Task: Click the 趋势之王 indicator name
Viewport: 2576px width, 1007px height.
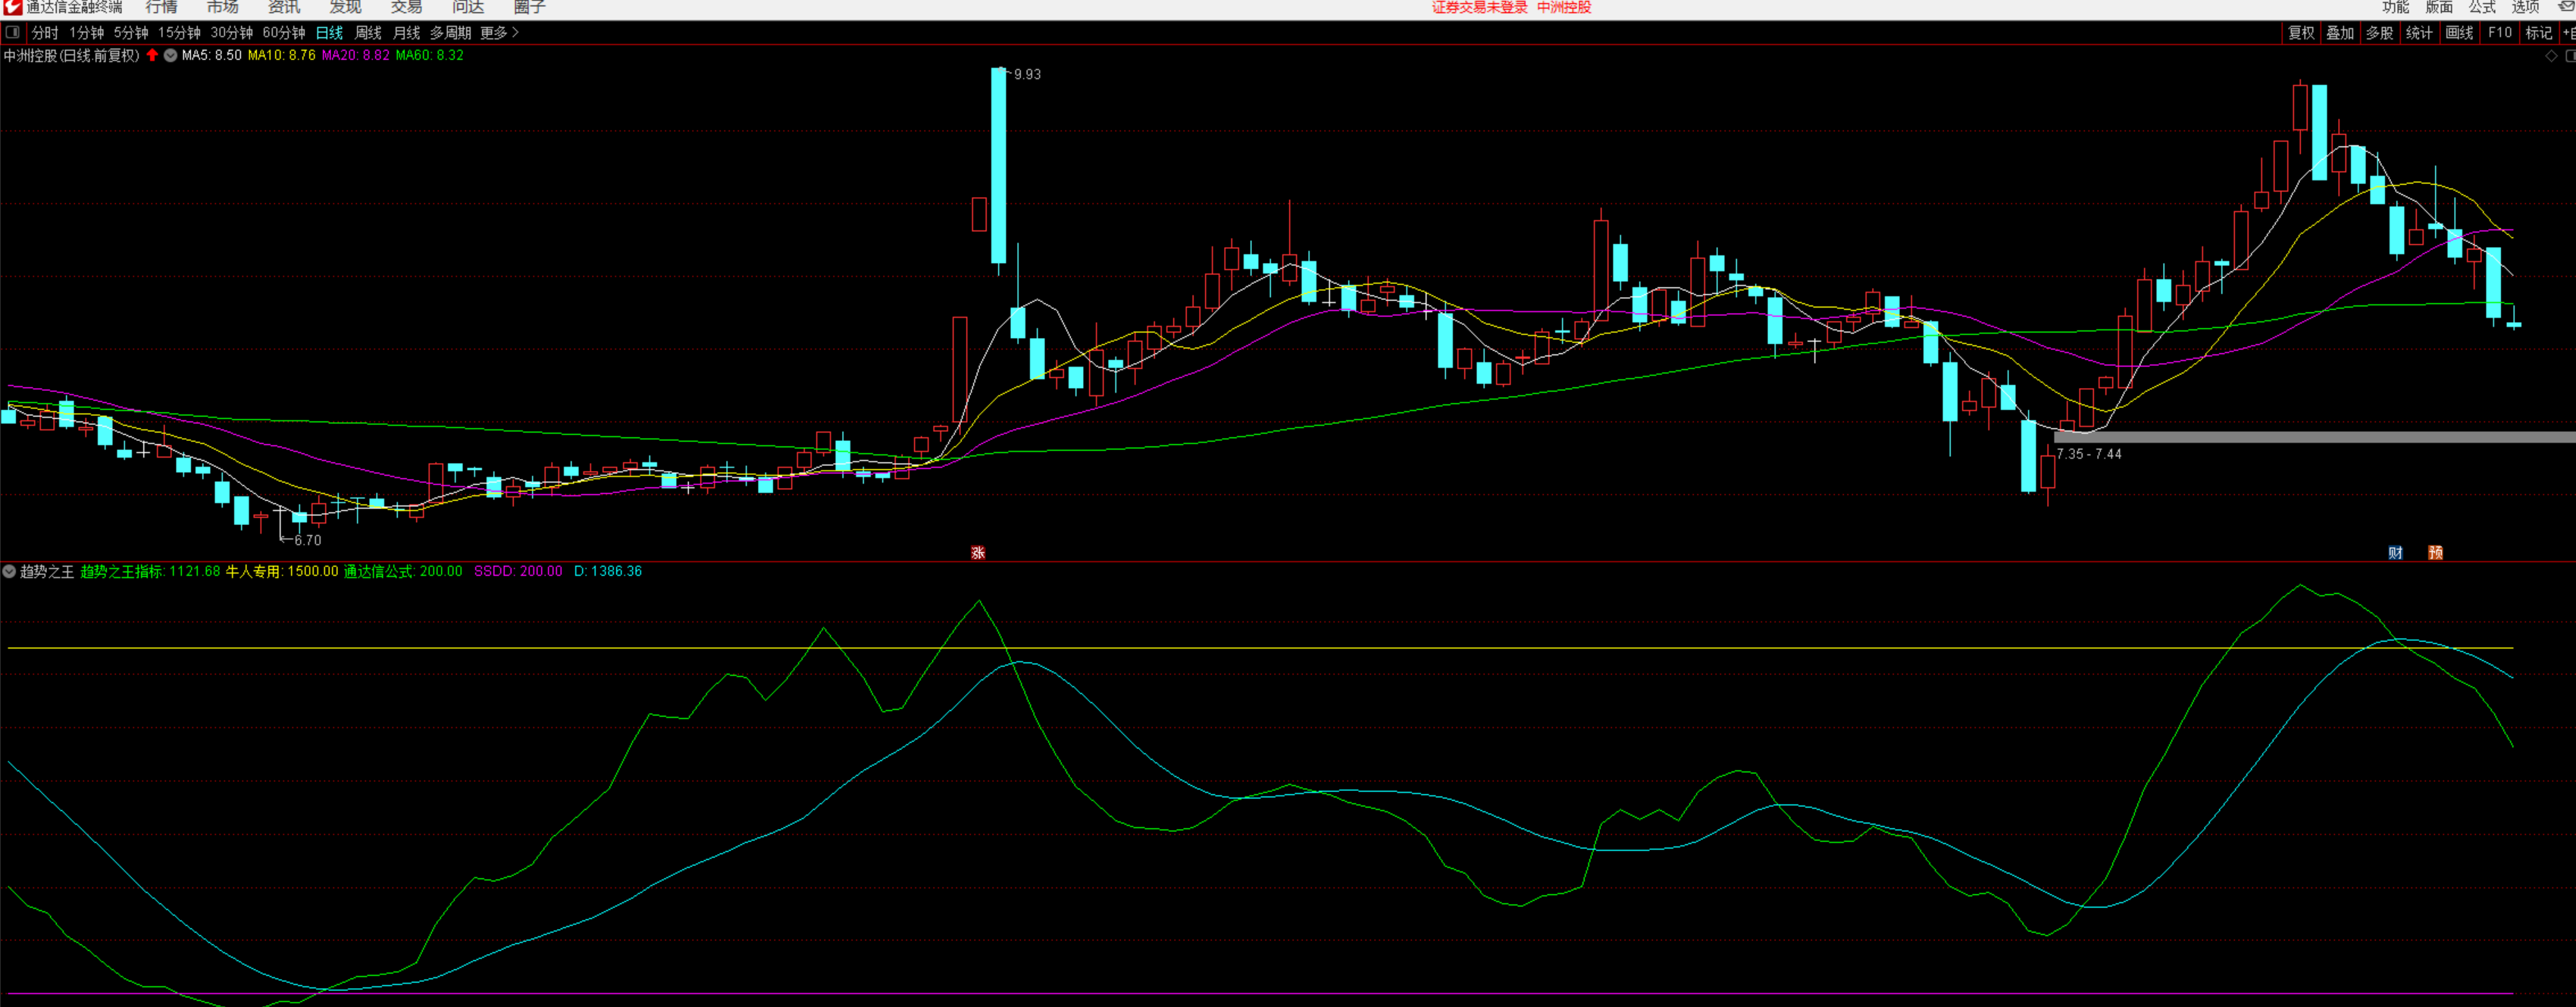Action: click(47, 571)
